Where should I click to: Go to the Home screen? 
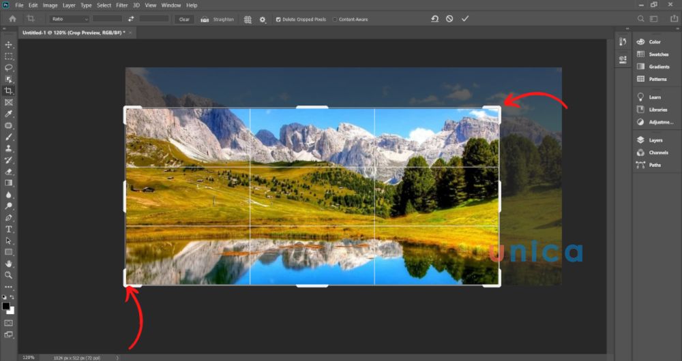coord(12,19)
